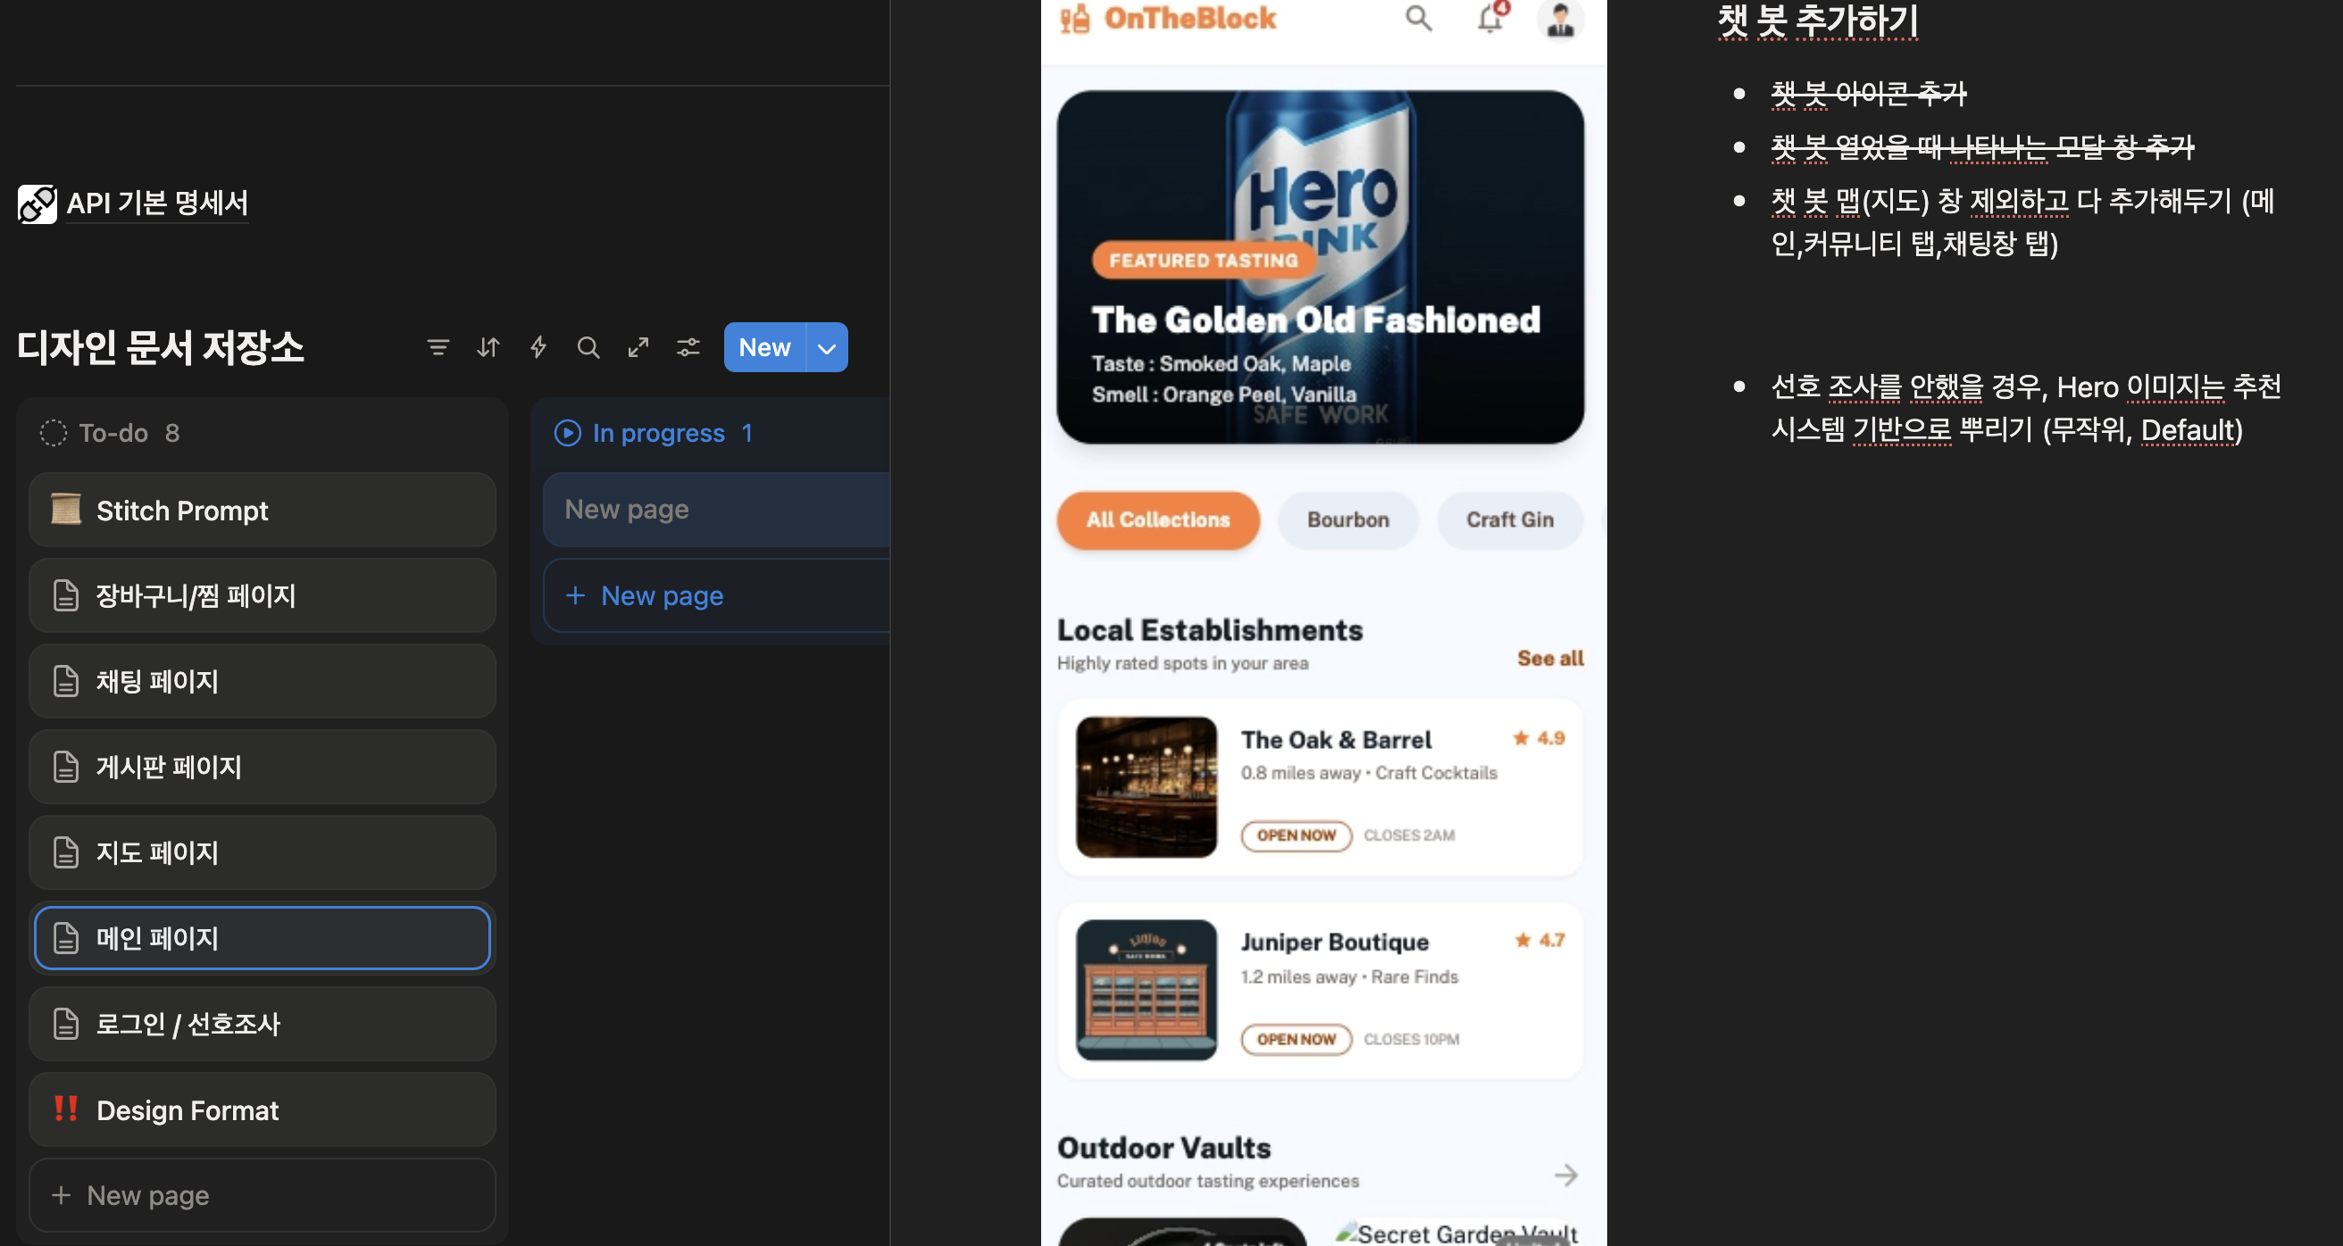This screenshot has width=2343, height=1246.
Task: Click The Oak & Barrel thumbnail image
Action: pos(1146,786)
